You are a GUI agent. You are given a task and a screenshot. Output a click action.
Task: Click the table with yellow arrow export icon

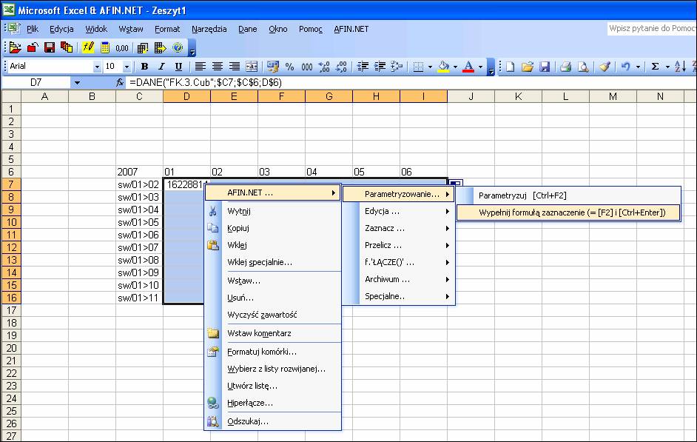(x=160, y=47)
